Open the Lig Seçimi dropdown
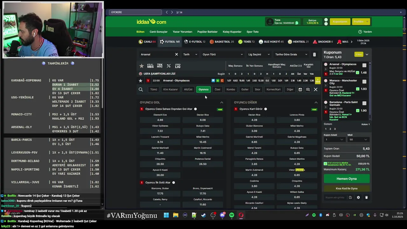The height and width of the screenshot is (229, 407). [259, 54]
